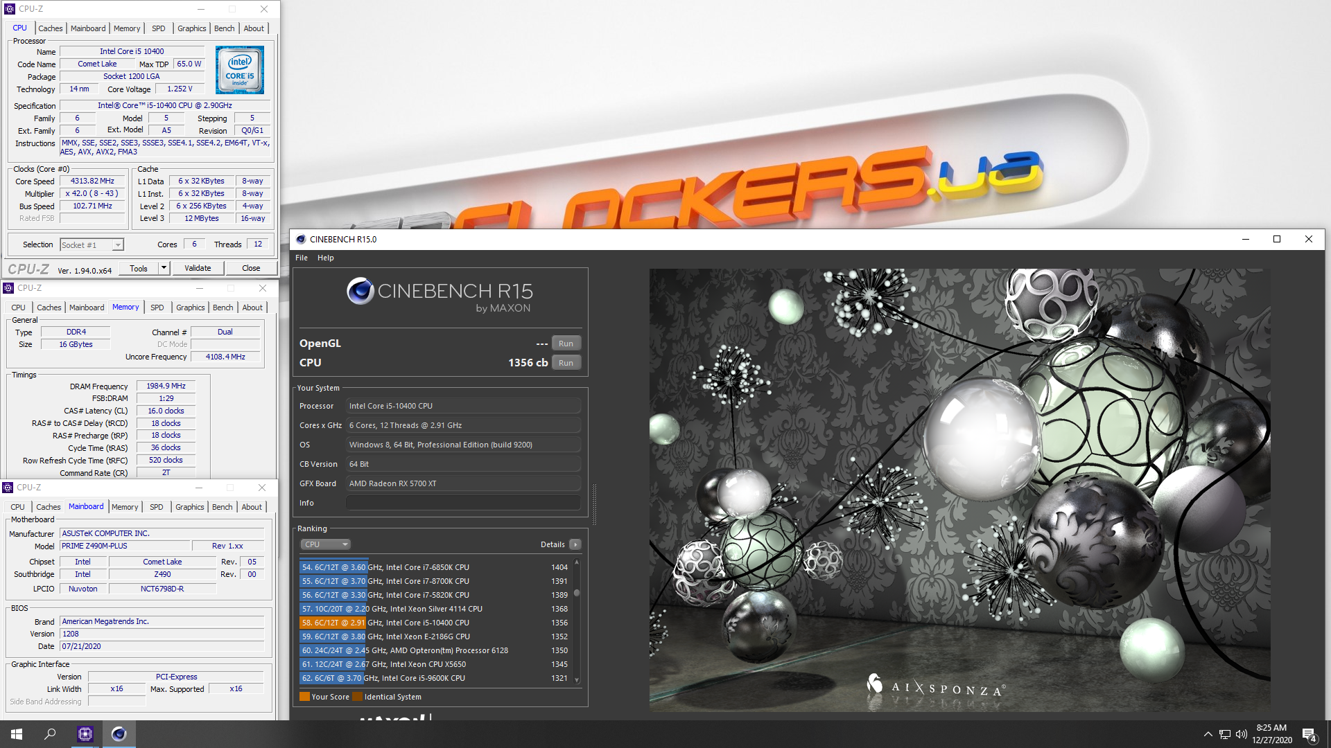The image size is (1331, 748).
Task: Open the Bench tab in top CPU-Z
Action: click(224, 28)
